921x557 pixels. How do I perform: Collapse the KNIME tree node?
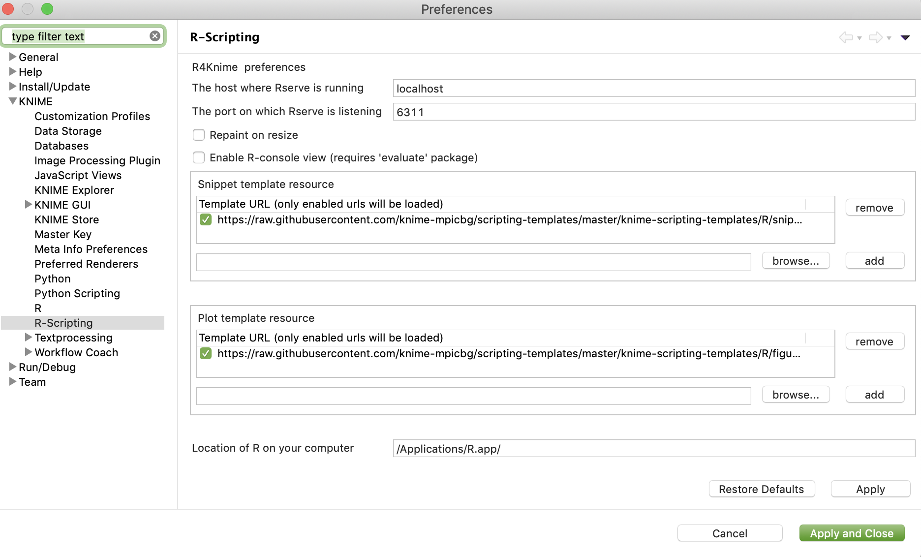pos(13,101)
